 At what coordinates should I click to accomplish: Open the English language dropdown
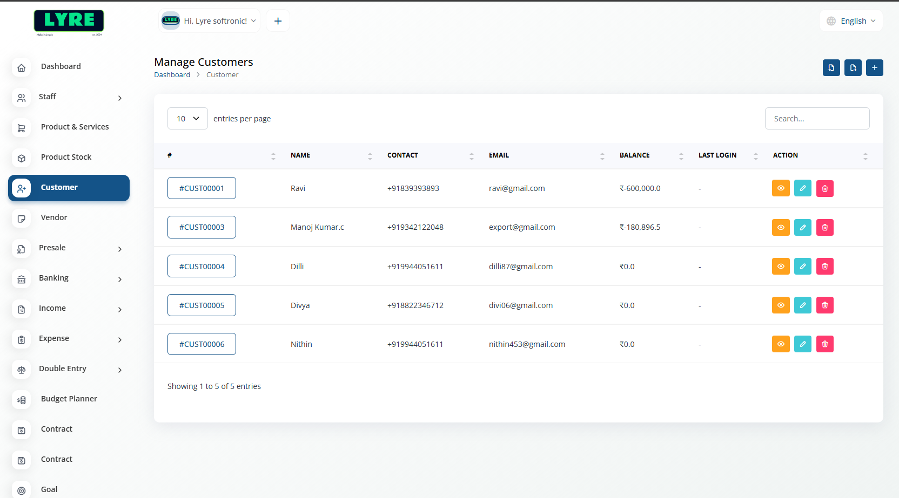[x=851, y=21]
